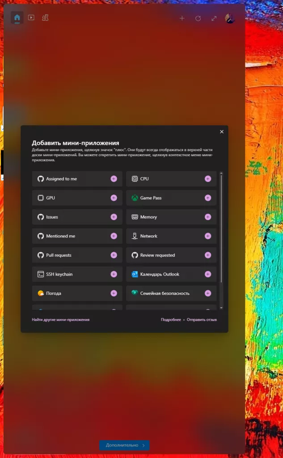Screen dimensions: 283x458
Task: Click the memory module icon beside Memory
Action: click(135, 217)
